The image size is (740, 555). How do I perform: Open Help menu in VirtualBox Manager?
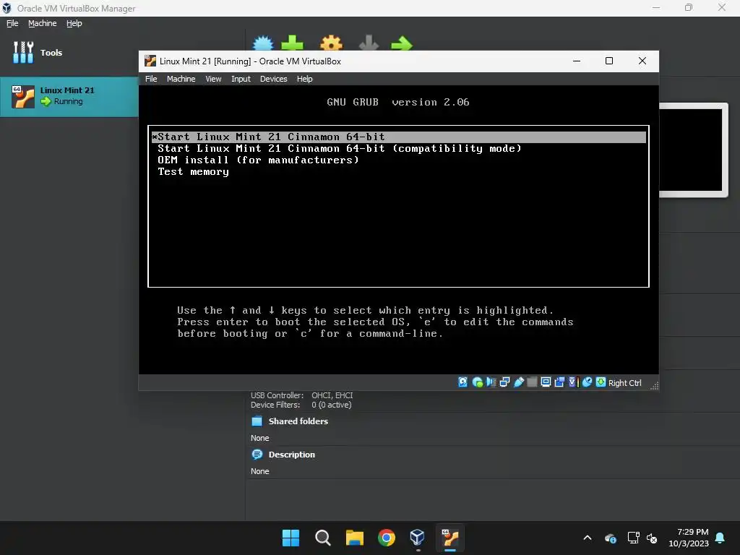74,23
